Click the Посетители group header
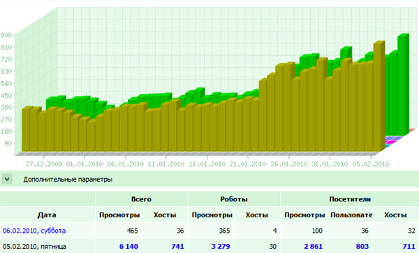This screenshot has height=253, width=419. (x=350, y=199)
